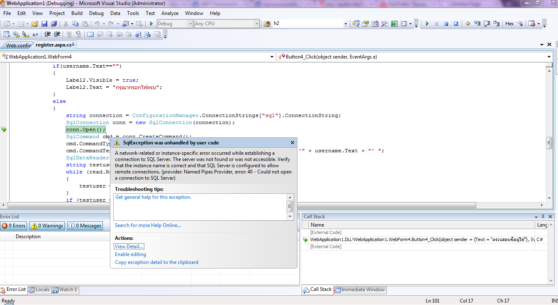Image resolution: width=558 pixels, height=305 pixels.
Task: Open the Toolbox hammer-and-wrench icon
Action: pos(384,24)
